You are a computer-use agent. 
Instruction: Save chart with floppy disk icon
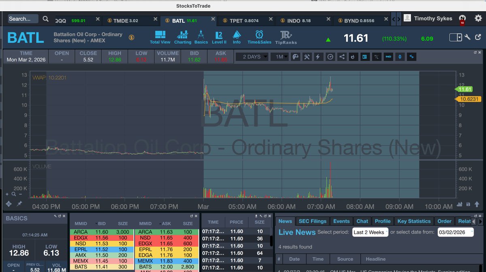point(468,204)
